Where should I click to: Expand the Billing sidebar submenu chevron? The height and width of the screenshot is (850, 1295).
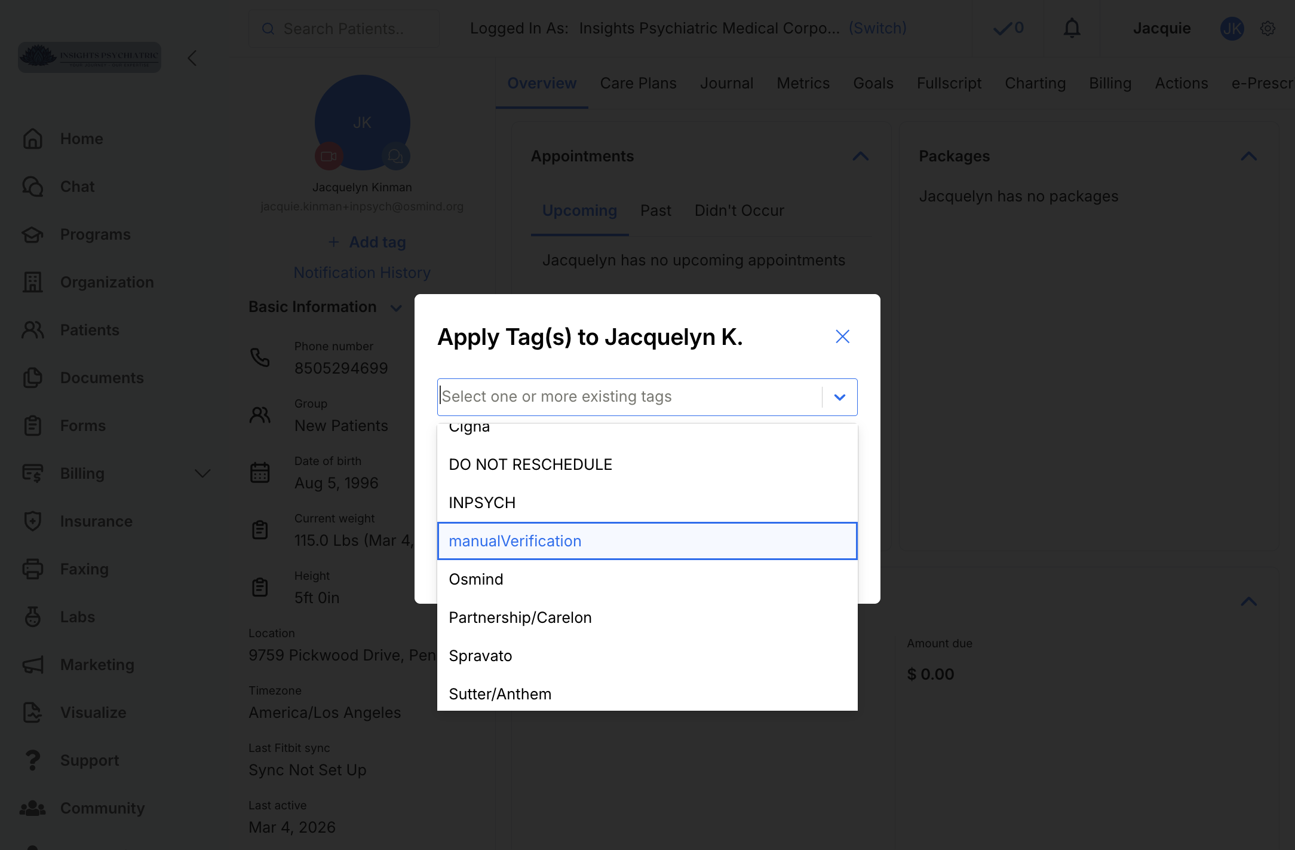coord(203,473)
